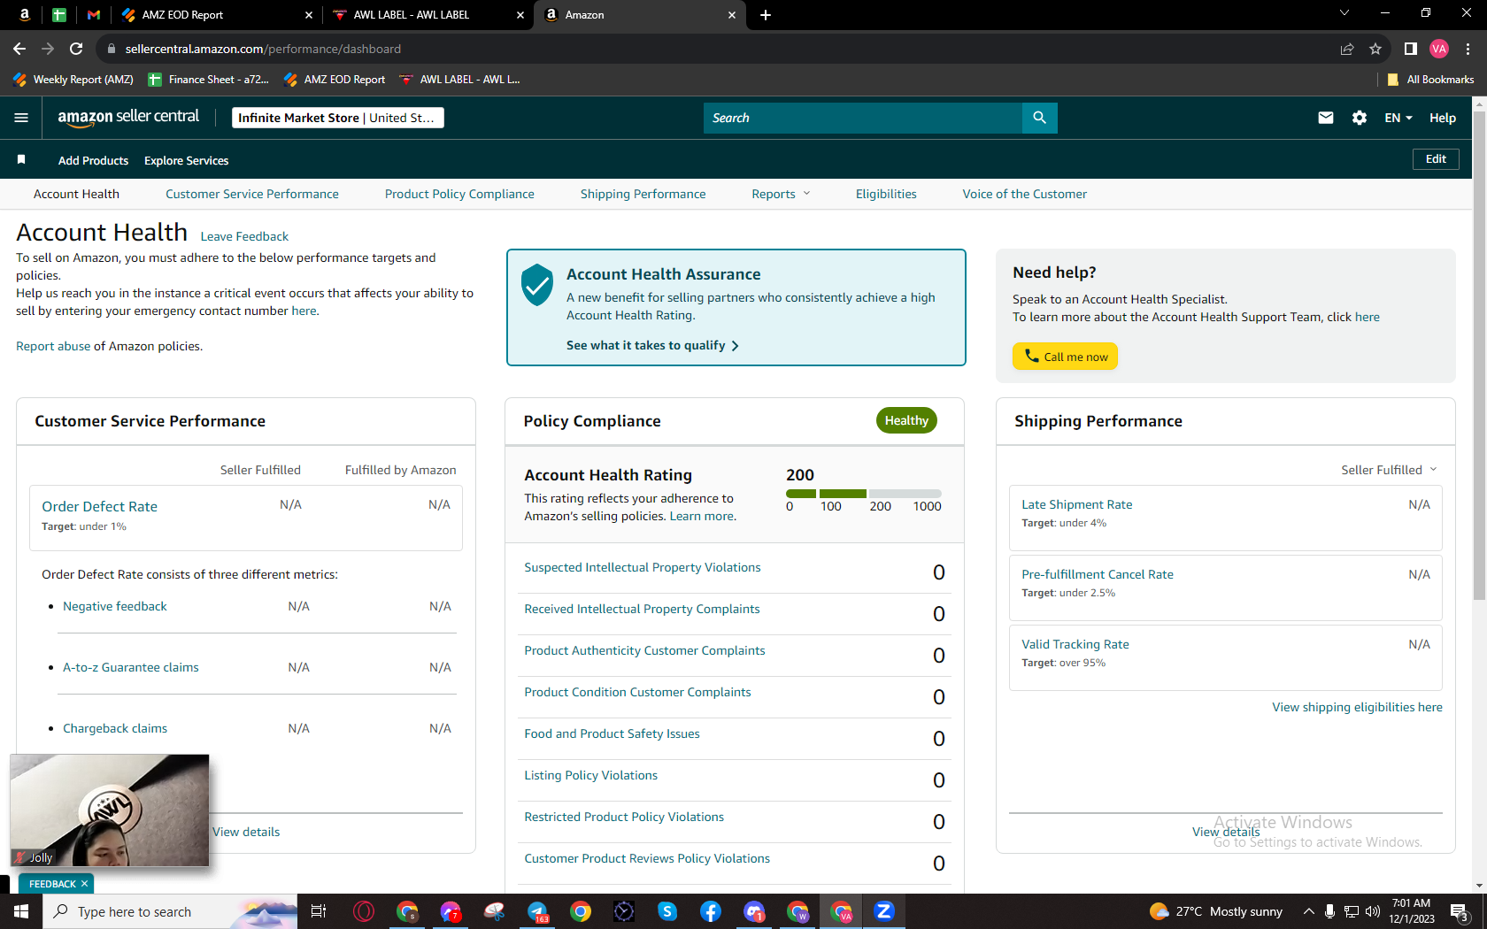Click the Seller Central search field
The width and height of the screenshot is (1487, 929).
pyautogui.click(x=863, y=118)
